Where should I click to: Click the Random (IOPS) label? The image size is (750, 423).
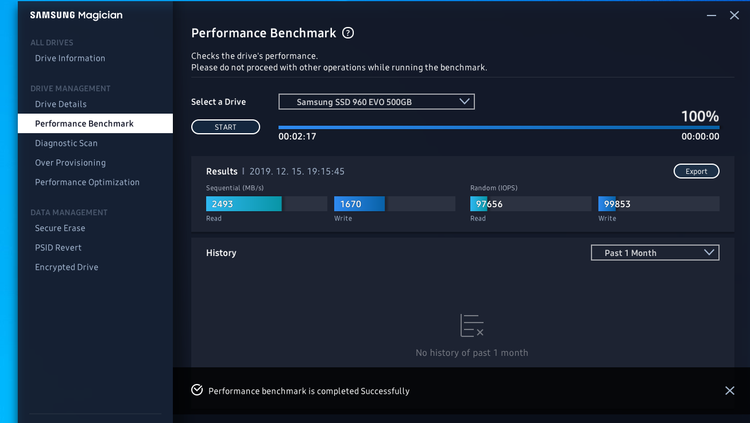click(x=494, y=188)
